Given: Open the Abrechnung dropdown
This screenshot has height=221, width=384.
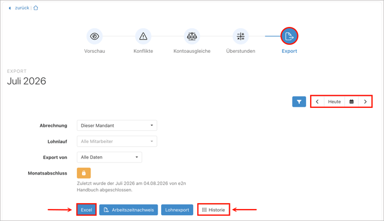Looking at the screenshot, I should pyautogui.click(x=117, y=125).
